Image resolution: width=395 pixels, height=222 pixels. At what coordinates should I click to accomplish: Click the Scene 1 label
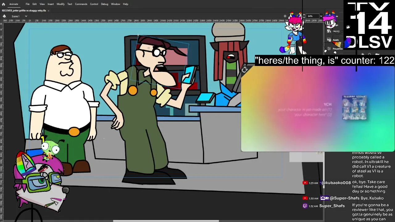pos(16,16)
